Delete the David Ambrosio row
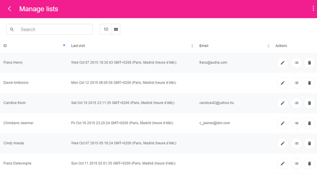Image resolution: width=317 pixels, height=174 pixels. (309, 83)
